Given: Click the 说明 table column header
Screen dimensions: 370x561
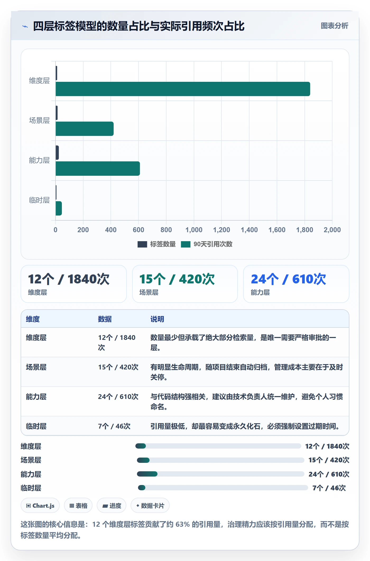Looking at the screenshot, I should click(157, 319).
